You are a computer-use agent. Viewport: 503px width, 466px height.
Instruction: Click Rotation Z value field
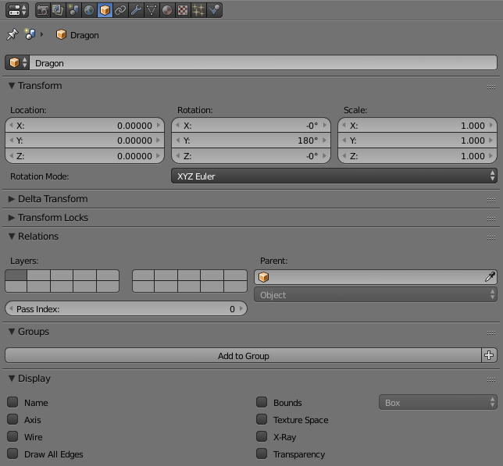coord(251,156)
